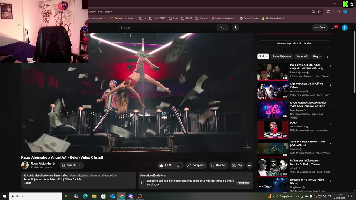Open options for Pa' Romper la Discoteca

330,161
